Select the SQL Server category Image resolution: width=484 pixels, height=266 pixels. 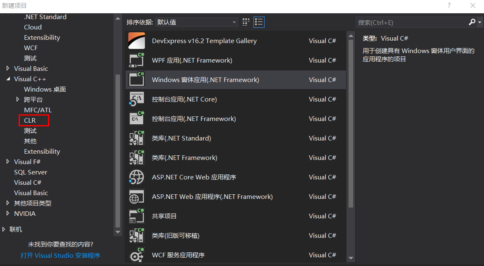tap(31, 172)
